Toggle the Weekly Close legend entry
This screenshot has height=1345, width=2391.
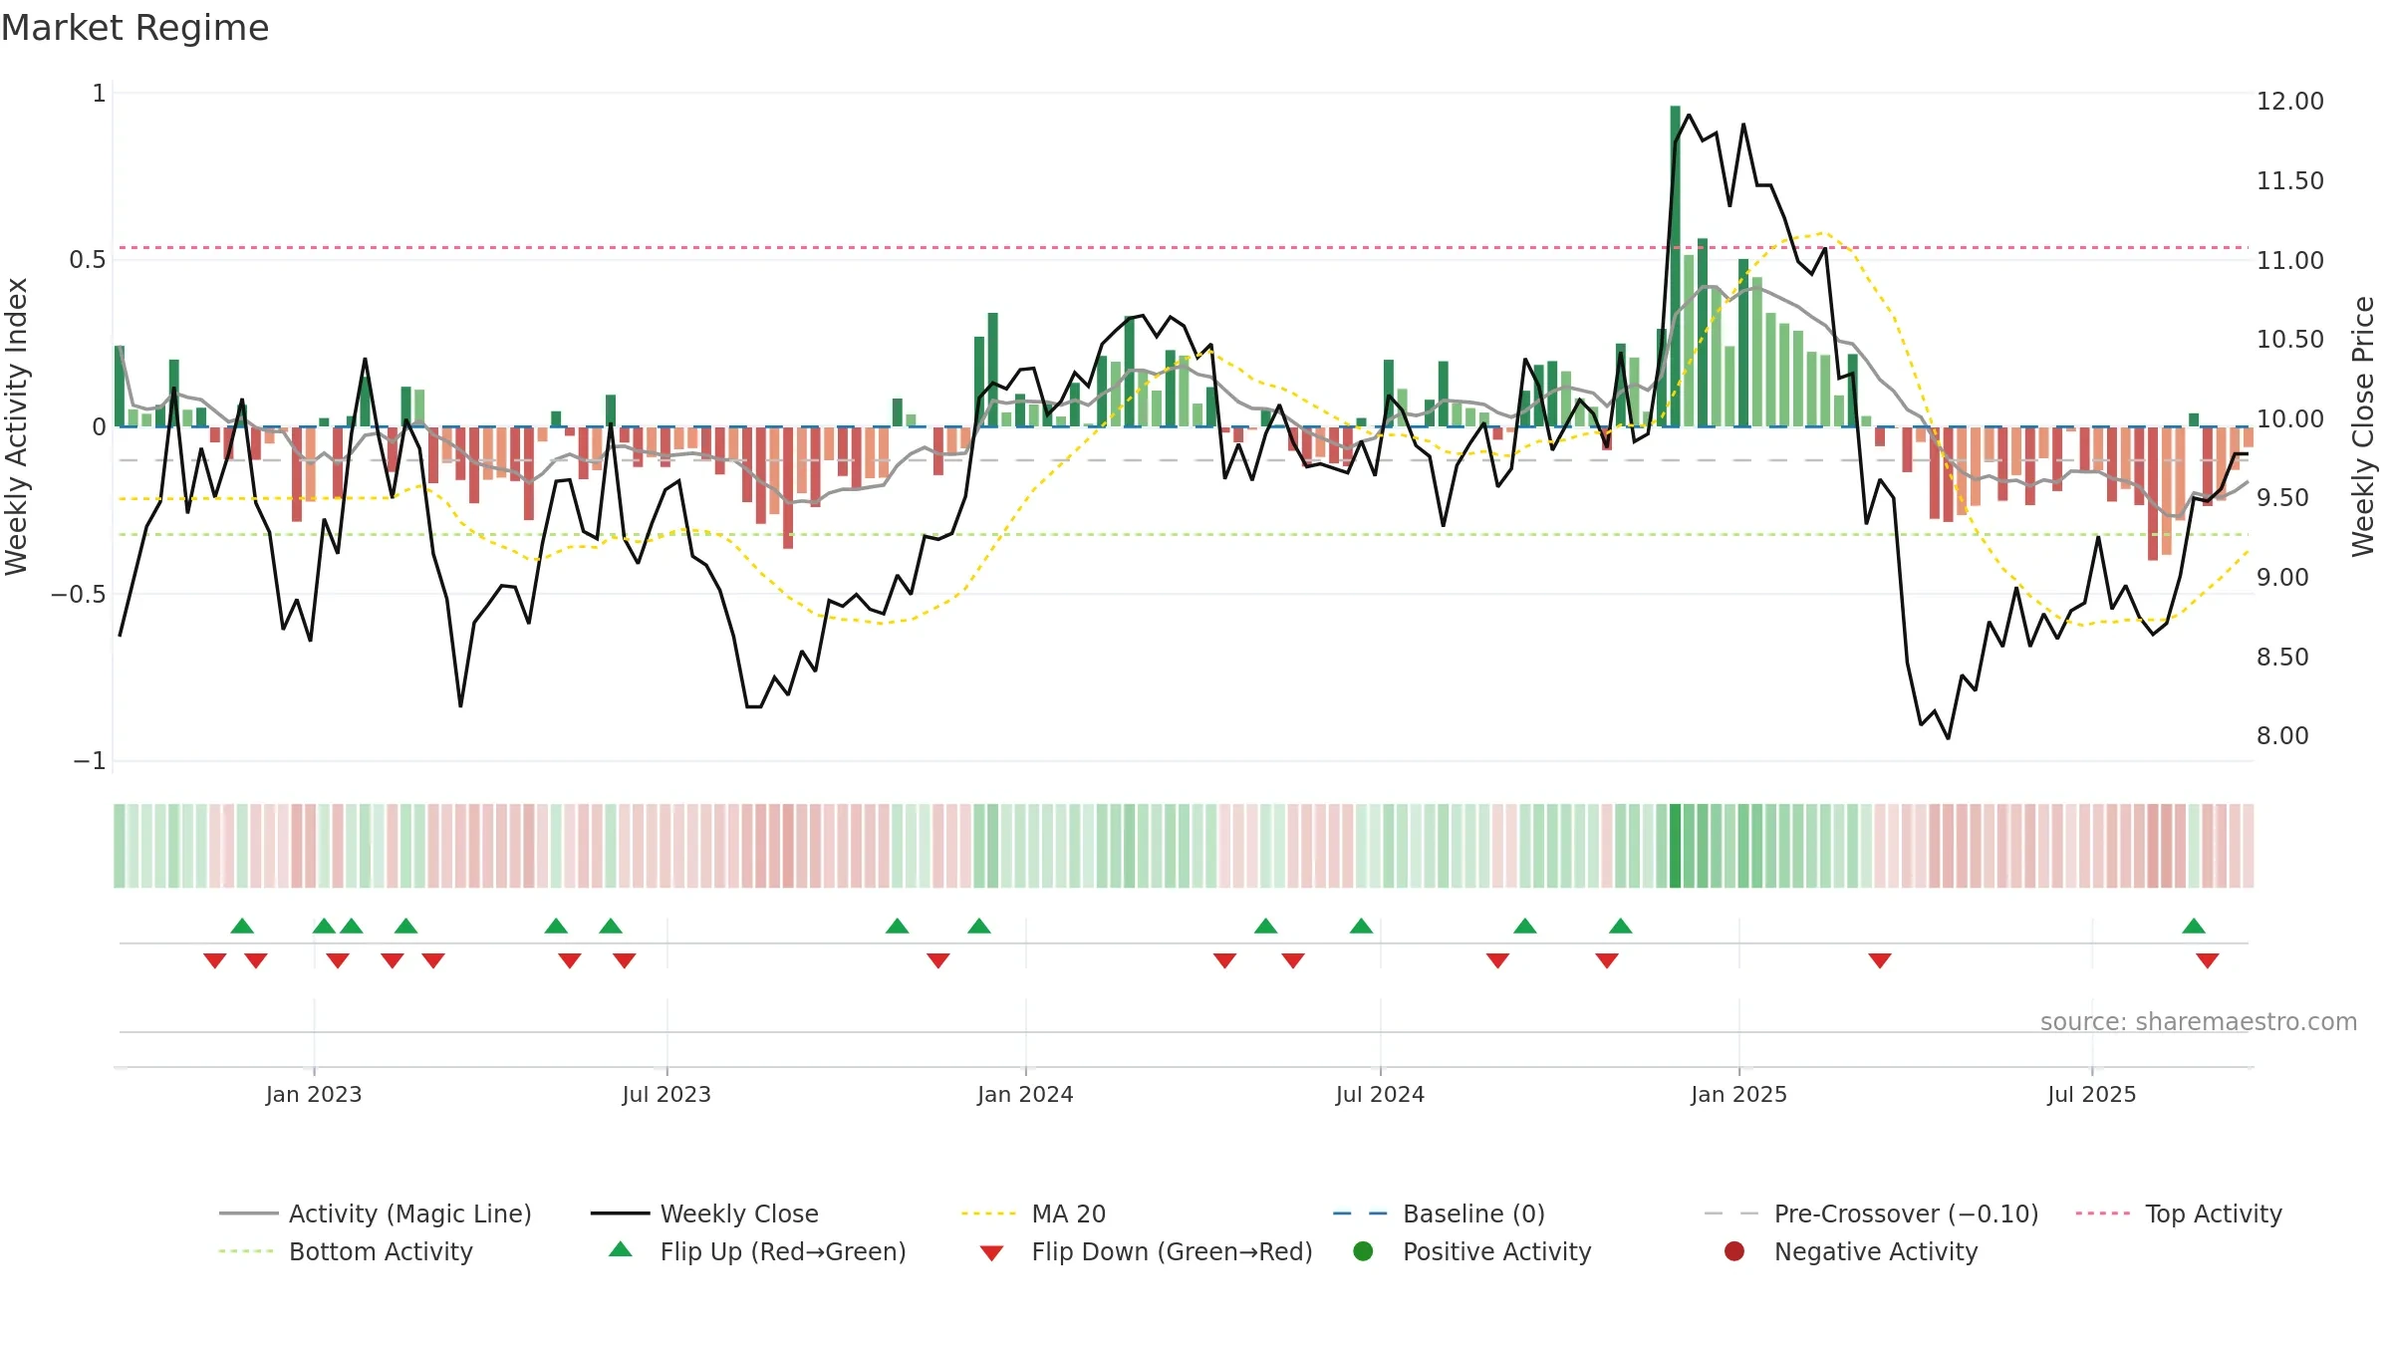(704, 1213)
